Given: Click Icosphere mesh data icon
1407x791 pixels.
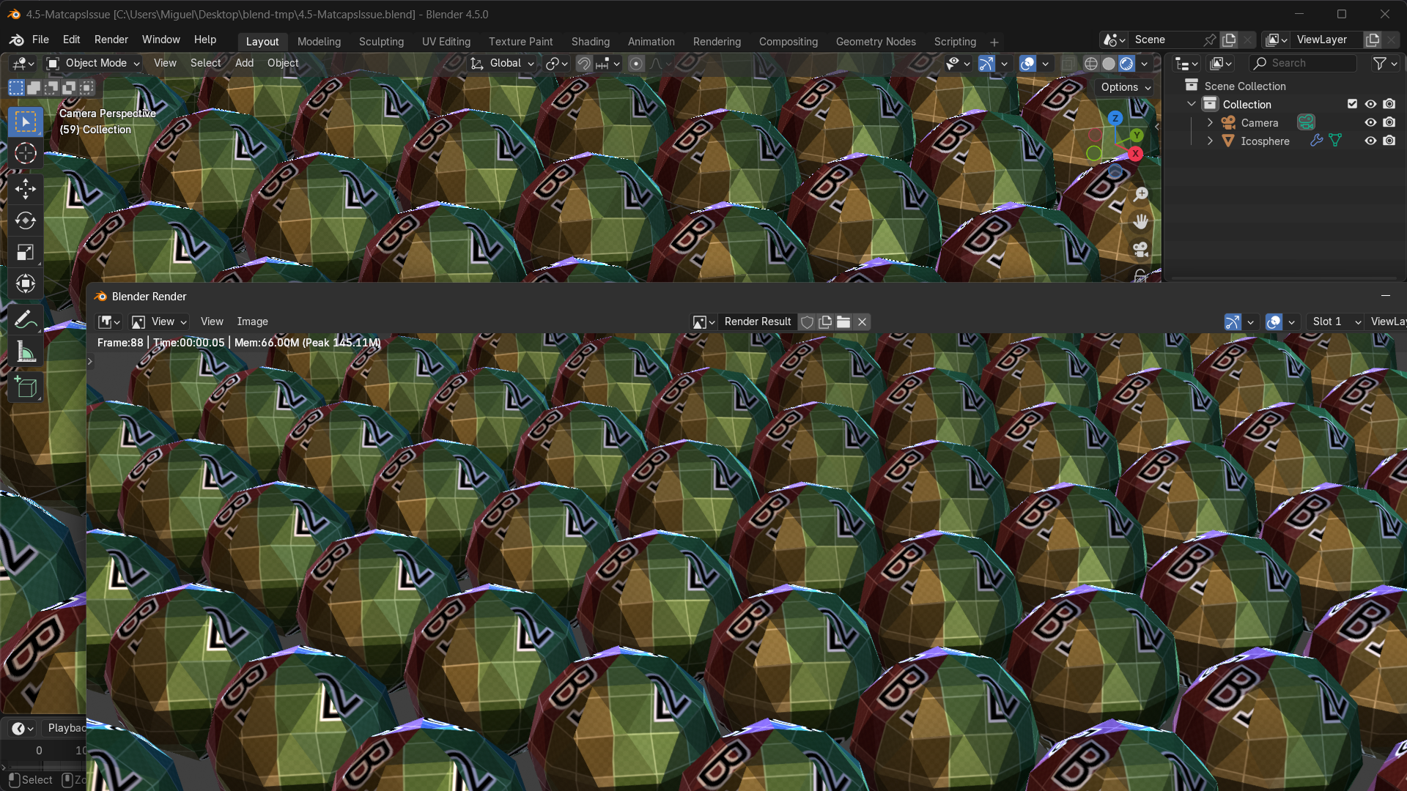Looking at the screenshot, I should pyautogui.click(x=1334, y=141).
